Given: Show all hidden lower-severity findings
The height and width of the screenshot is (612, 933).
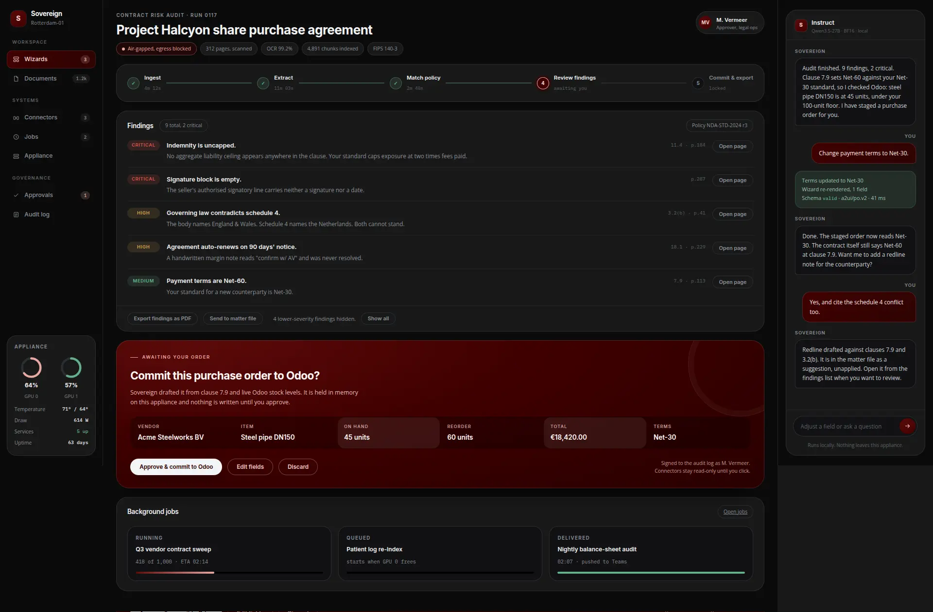Looking at the screenshot, I should (x=378, y=319).
